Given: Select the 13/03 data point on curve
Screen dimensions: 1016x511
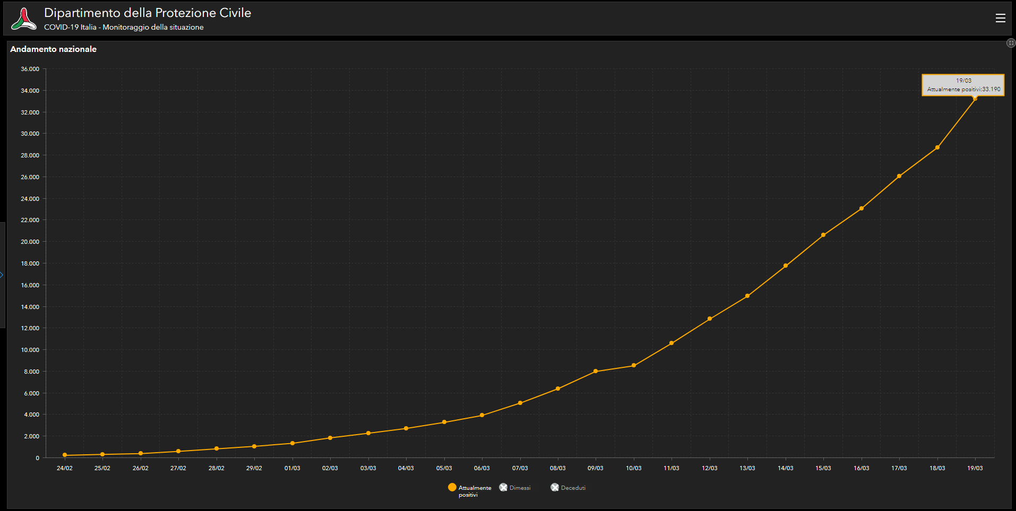Looking at the screenshot, I should [747, 296].
